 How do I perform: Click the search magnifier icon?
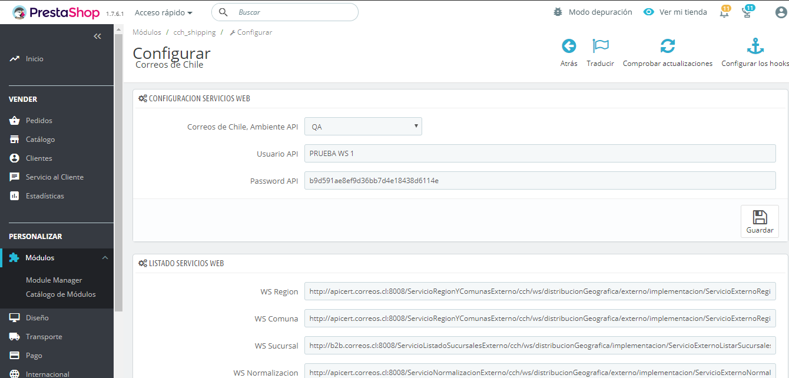click(x=224, y=12)
